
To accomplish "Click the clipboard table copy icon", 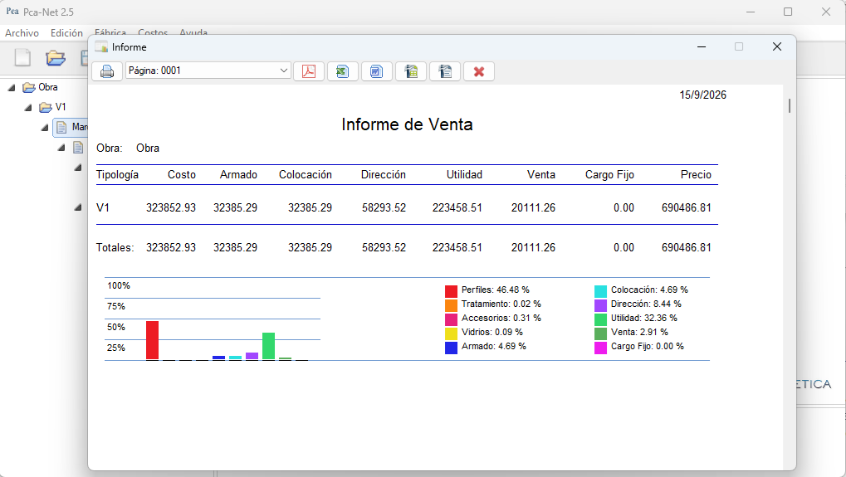I will pyautogui.click(x=411, y=71).
